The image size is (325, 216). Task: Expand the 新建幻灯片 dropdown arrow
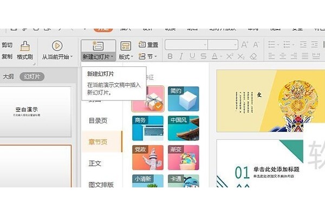pyautogui.click(x=112, y=56)
